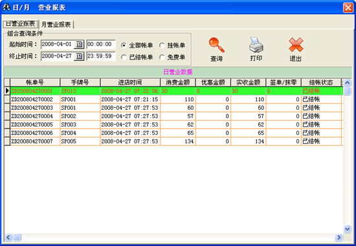Select the 免费单 radio button
Screen dimensions: 356x246
pyautogui.click(x=162, y=57)
